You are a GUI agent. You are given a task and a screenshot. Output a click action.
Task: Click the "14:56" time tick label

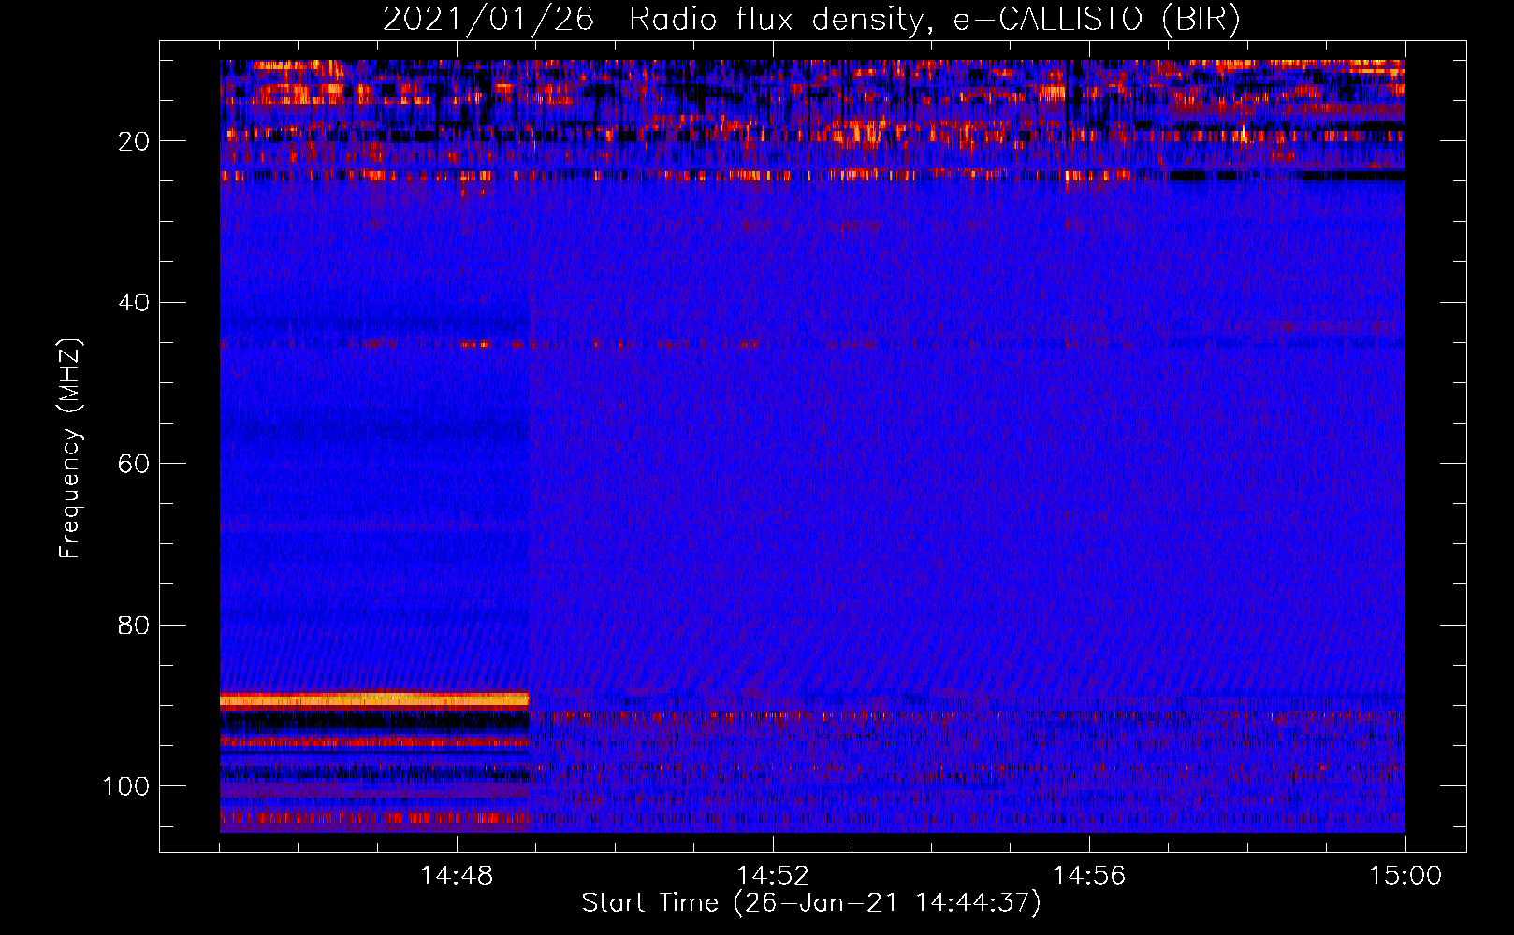pyautogui.click(x=1089, y=876)
